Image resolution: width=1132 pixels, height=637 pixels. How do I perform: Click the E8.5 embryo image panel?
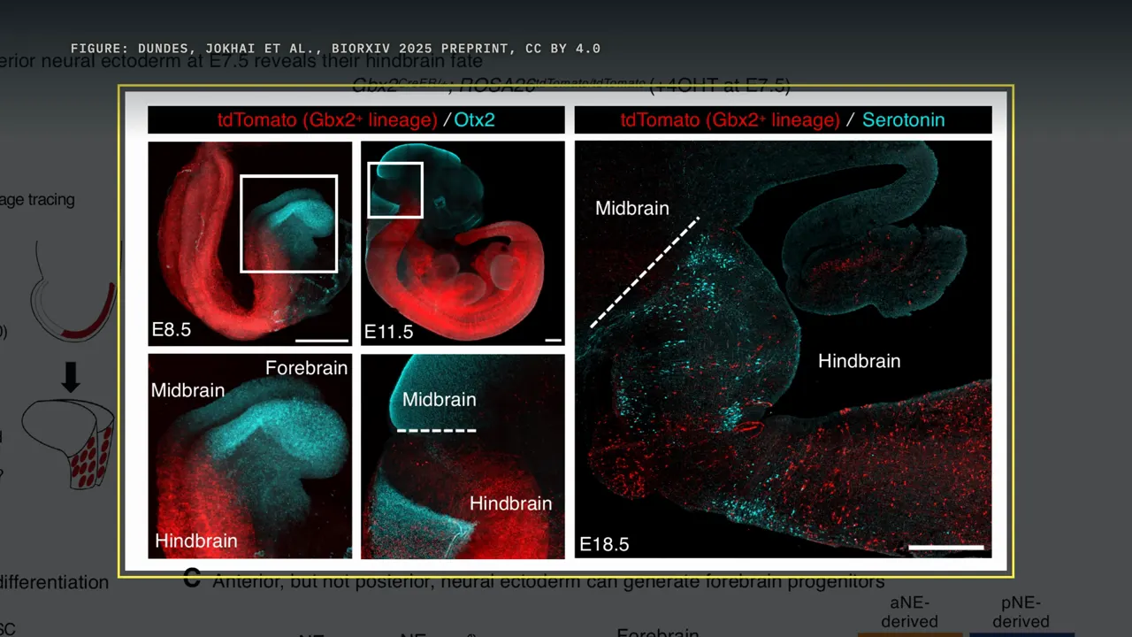250,243
